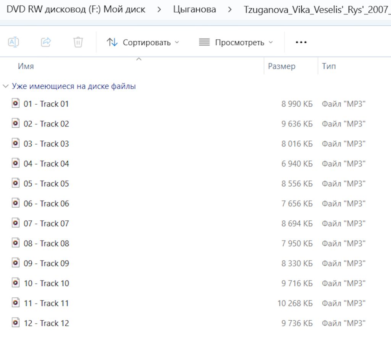391x339 pixels.
Task: Select the file name '02 - Track 02'
Action: (x=46, y=124)
